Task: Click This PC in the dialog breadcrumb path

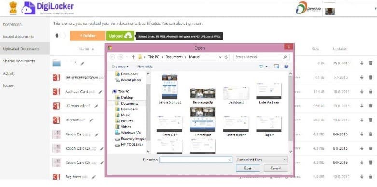Action: (x=154, y=57)
